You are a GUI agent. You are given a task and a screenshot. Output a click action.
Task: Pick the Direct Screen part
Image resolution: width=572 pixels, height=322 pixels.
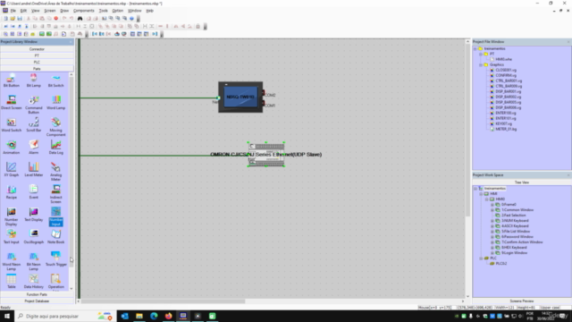pos(12,103)
